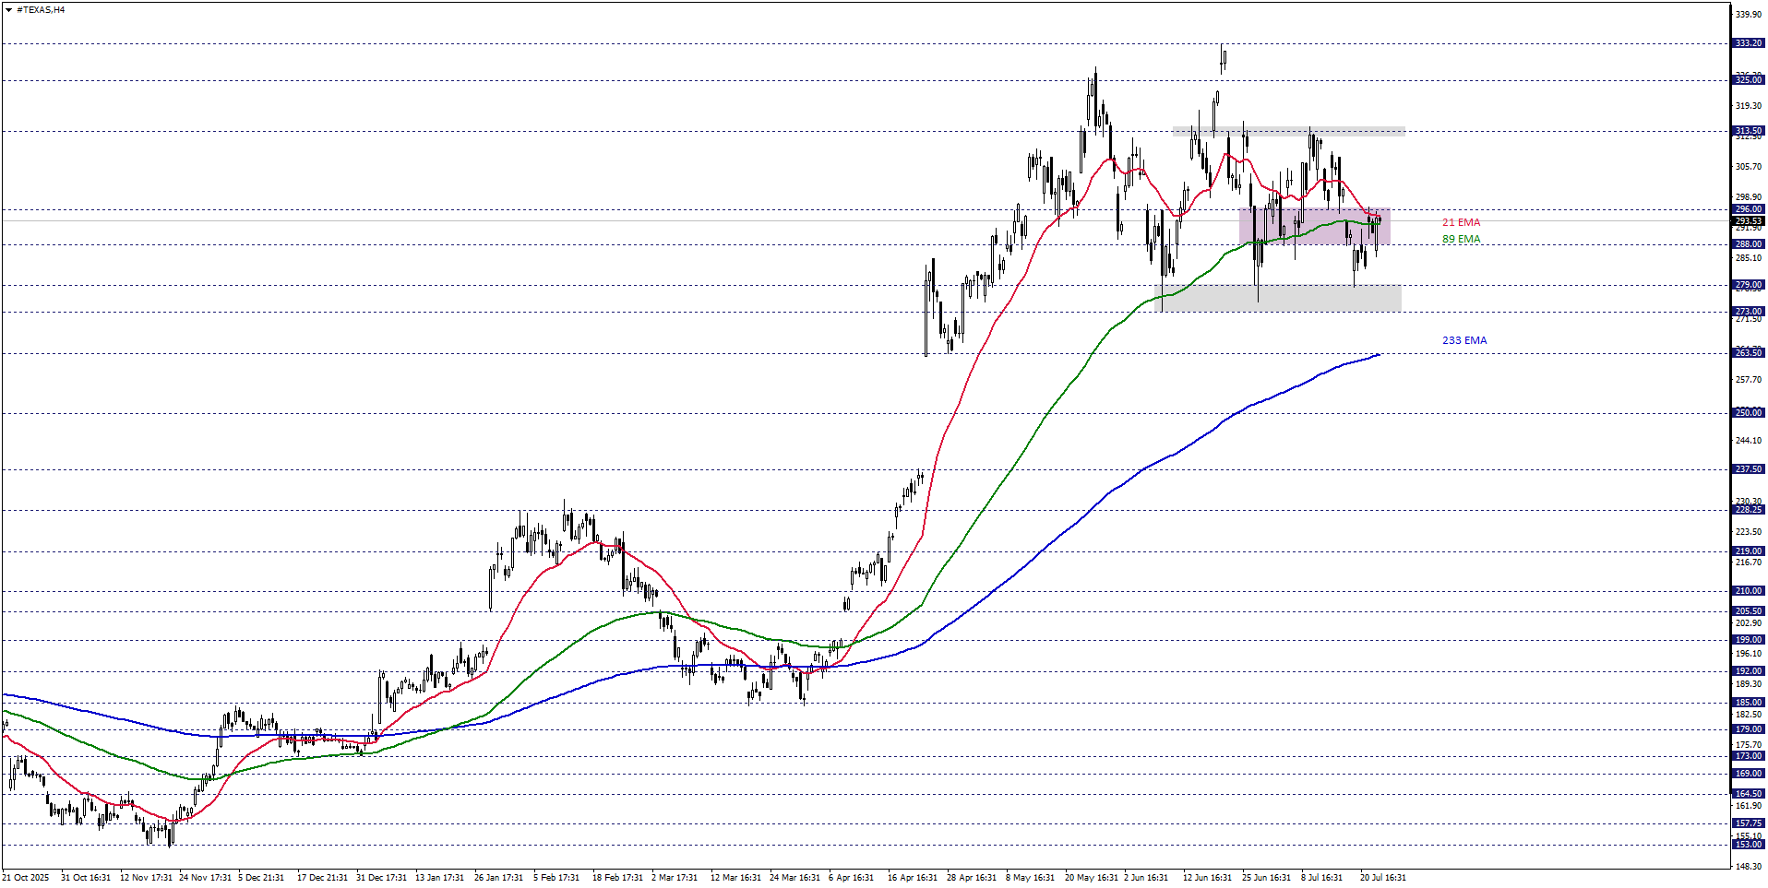Select the current price marker 293.53
Viewport: 1768px width, 888px height.
click(x=1748, y=221)
